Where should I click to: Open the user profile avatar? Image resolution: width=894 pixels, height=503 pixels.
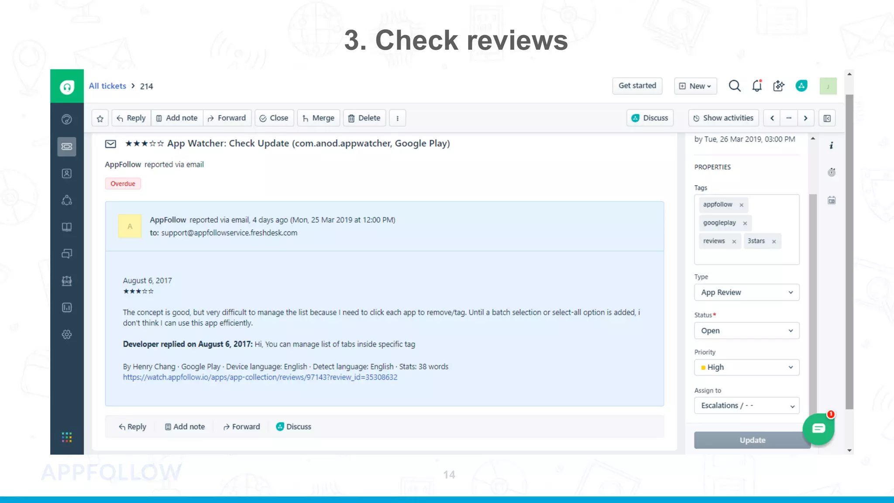(x=828, y=86)
